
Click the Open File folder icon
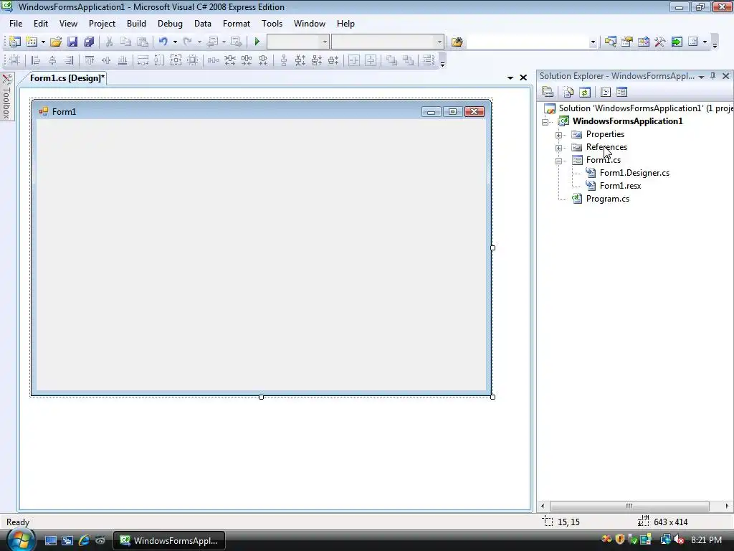pyautogui.click(x=56, y=42)
